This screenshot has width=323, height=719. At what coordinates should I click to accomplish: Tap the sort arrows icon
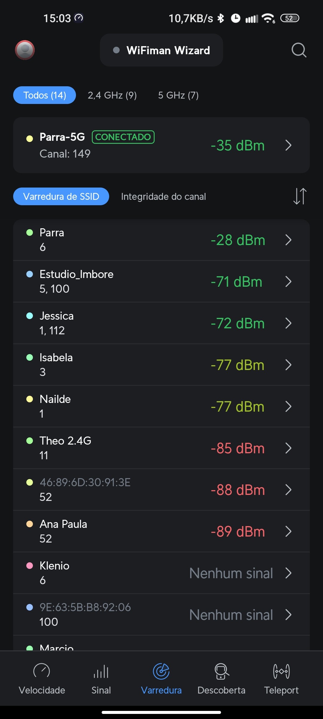tap(300, 196)
